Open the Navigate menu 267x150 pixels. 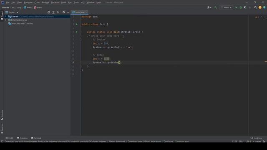tap(28, 2)
